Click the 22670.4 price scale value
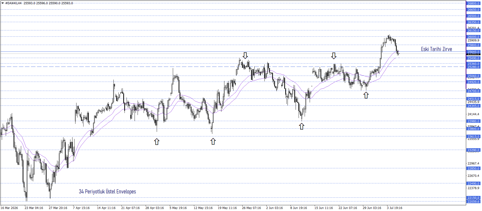 [473, 176]
